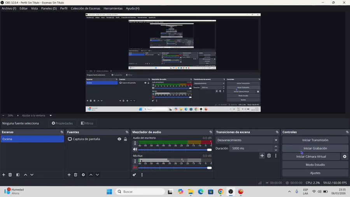Open source properties gear in Fuentes panel

pos(83,175)
